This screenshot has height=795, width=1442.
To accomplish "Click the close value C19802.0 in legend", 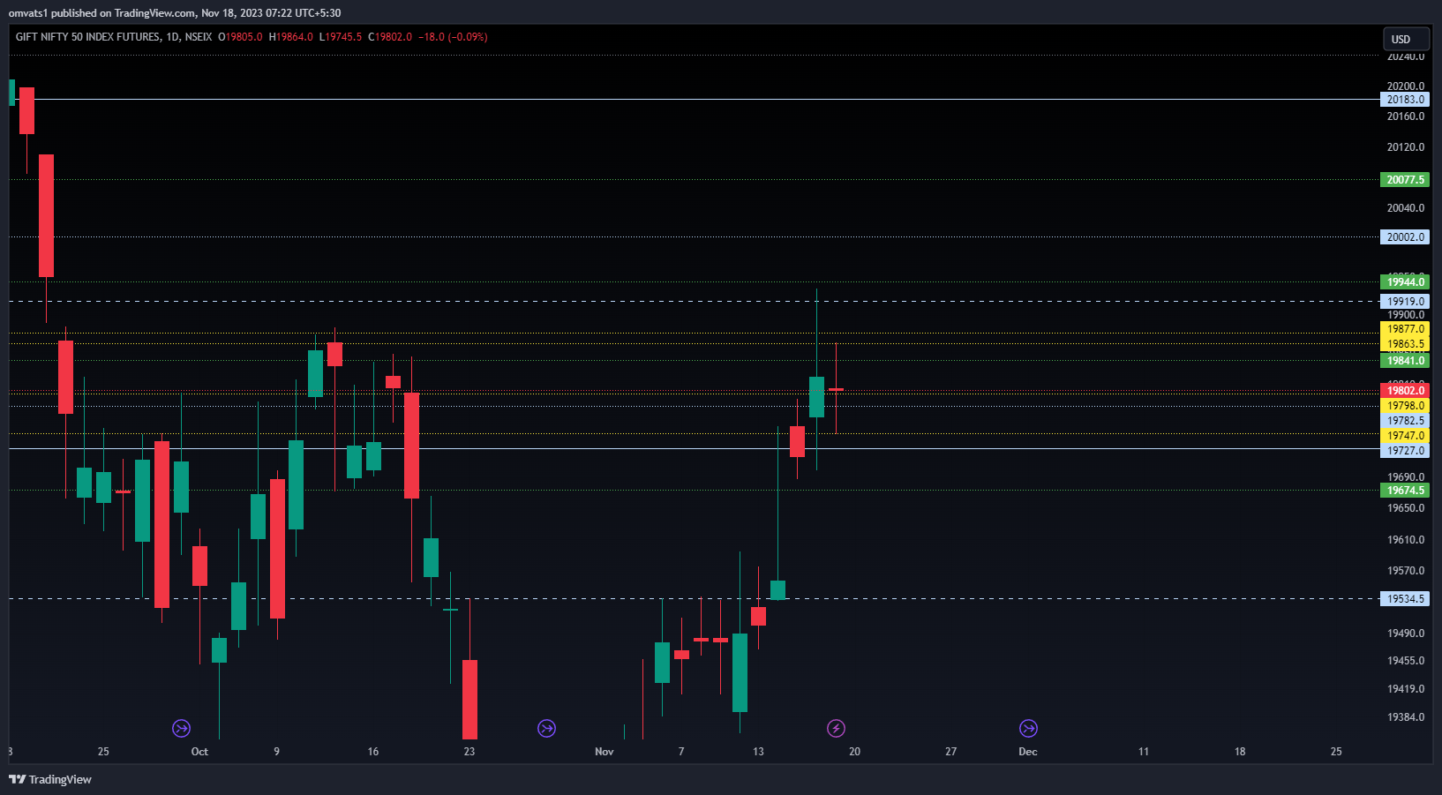I will [x=390, y=37].
